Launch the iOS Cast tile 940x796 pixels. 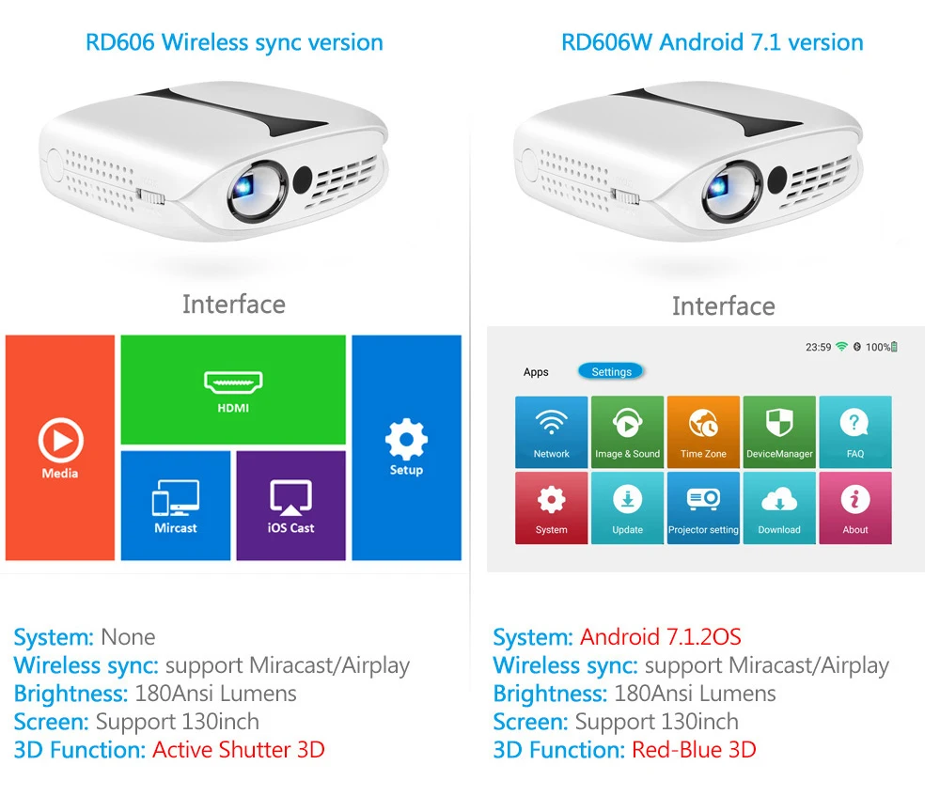tap(290, 506)
